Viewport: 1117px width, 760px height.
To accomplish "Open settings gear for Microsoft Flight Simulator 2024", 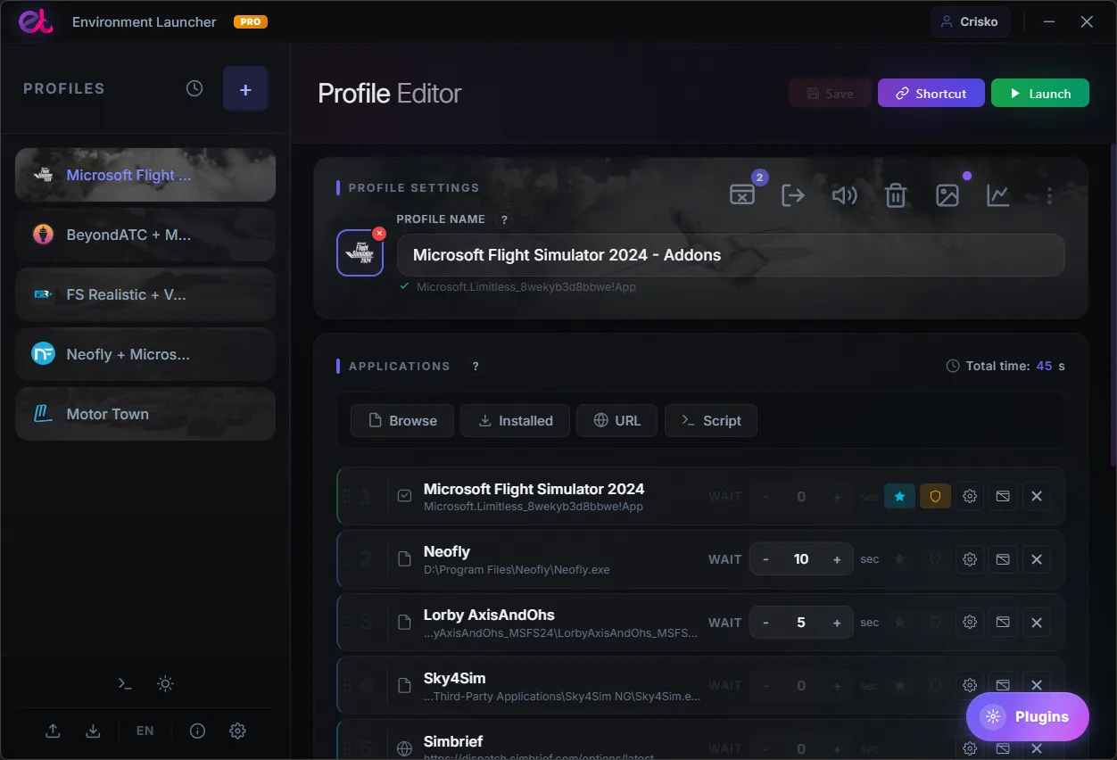I will 970,496.
